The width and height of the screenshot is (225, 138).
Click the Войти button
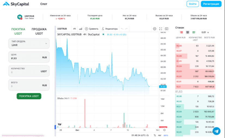193,4
